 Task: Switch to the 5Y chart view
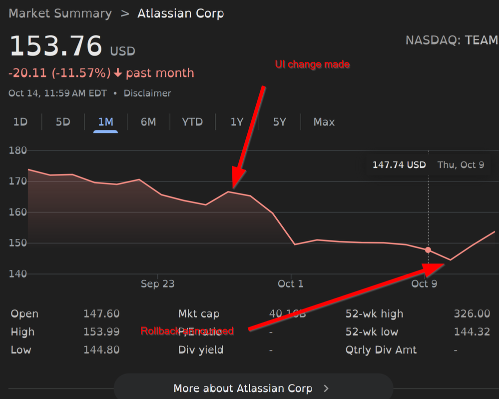click(279, 121)
